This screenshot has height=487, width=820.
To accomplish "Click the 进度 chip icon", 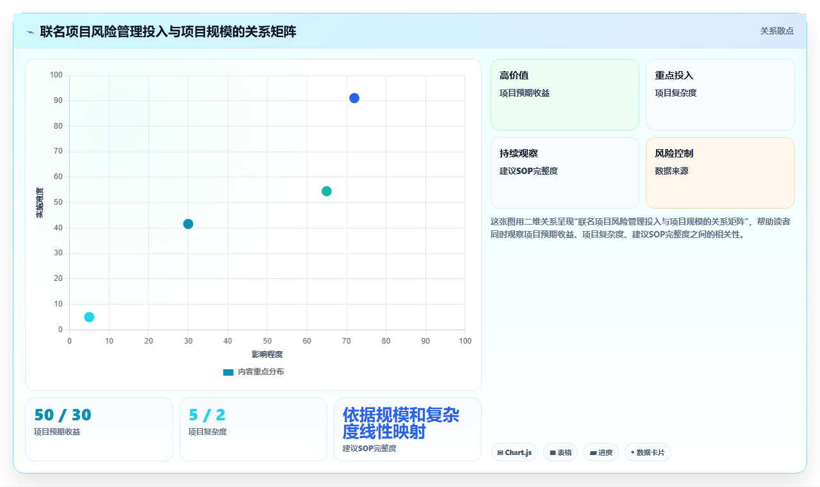I will [593, 452].
